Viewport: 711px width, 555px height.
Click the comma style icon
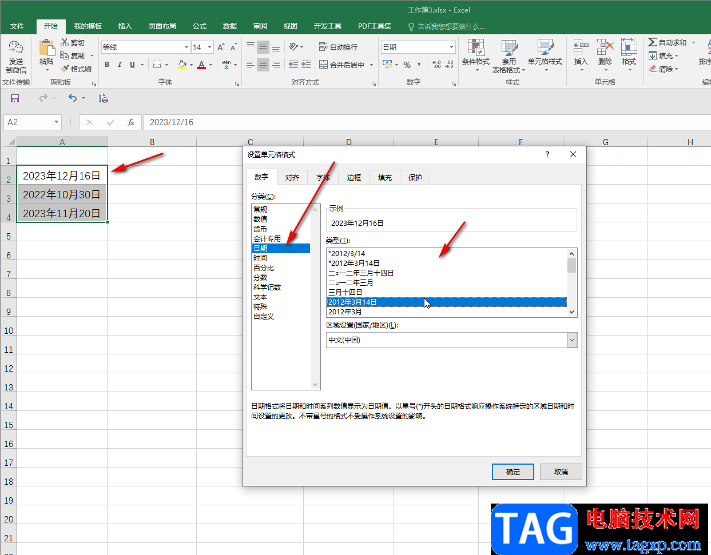coord(419,65)
